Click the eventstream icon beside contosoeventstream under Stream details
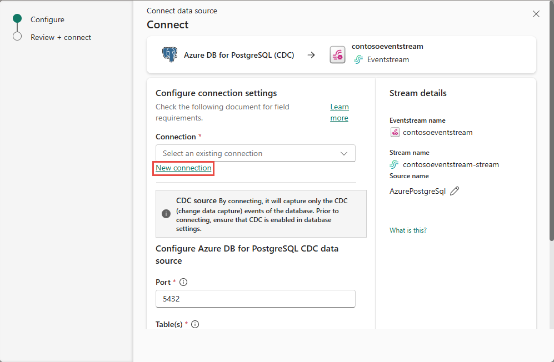This screenshot has height=362, width=554. pos(395,132)
